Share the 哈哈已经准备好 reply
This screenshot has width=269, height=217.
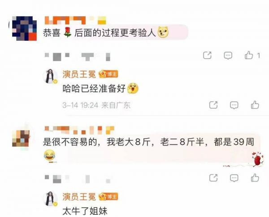(x=213, y=105)
